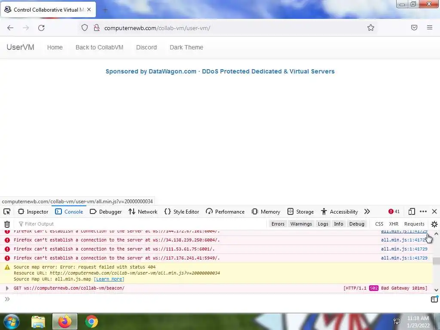Click the UserVM brand link
Screen dimensions: 440x330
pyautogui.click(x=21, y=47)
